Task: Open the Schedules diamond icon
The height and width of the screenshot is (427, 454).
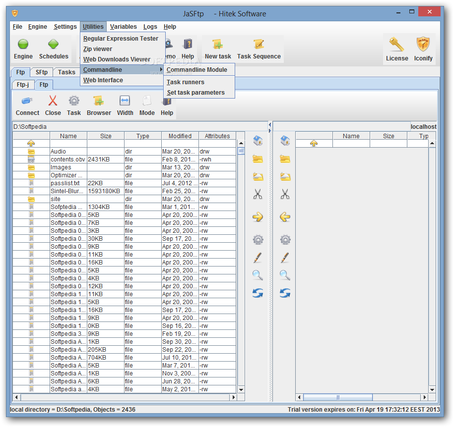Action: (x=53, y=44)
